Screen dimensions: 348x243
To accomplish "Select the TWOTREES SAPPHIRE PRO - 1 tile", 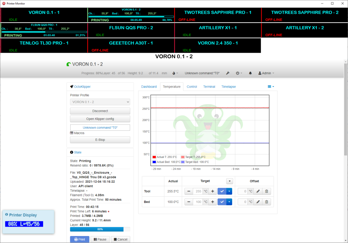I will pyautogui.click(x=218, y=15).
